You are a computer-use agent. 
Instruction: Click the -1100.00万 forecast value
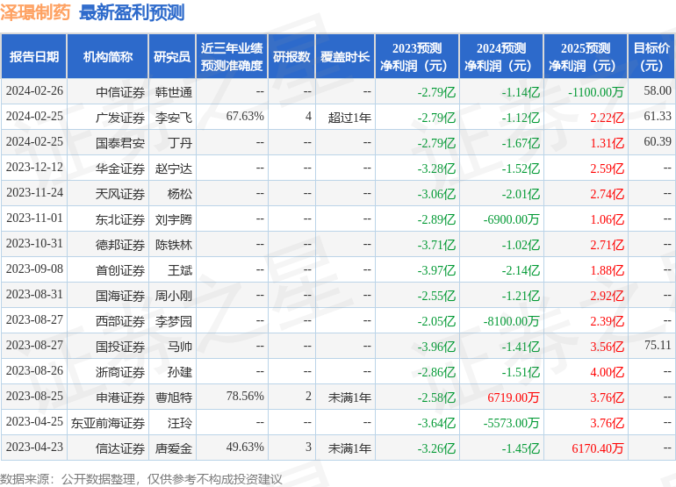pos(596,92)
